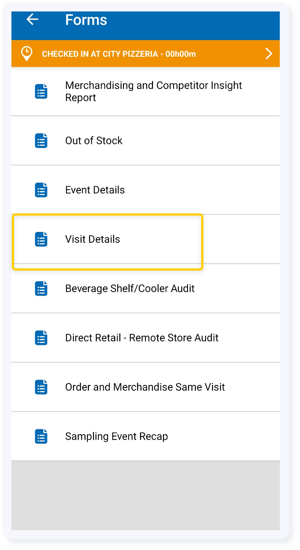Viewport: 300px width, 550px height.
Task: Click the form icon next to Out of Stock
Action: point(41,141)
